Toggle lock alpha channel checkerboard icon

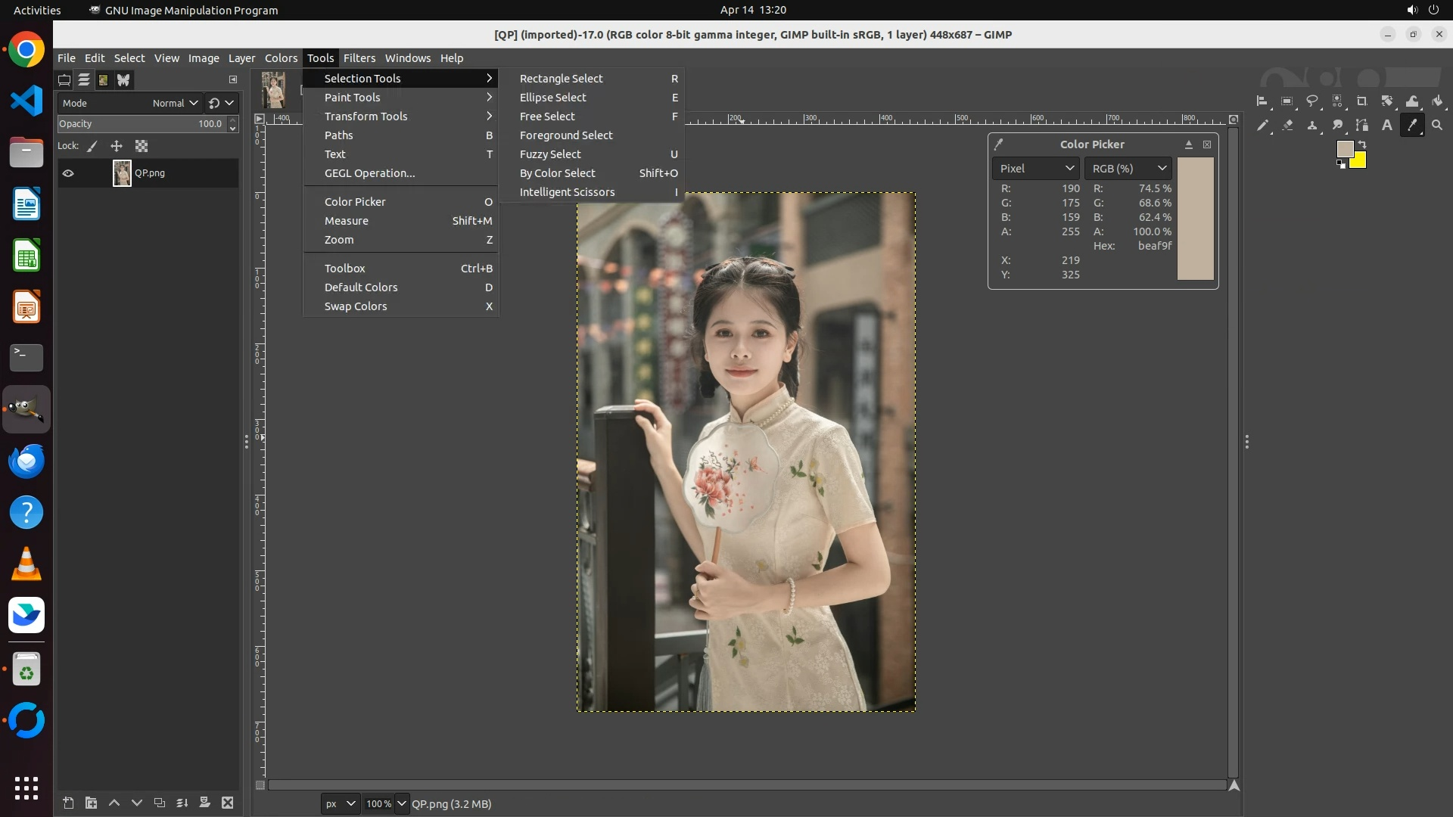click(142, 146)
